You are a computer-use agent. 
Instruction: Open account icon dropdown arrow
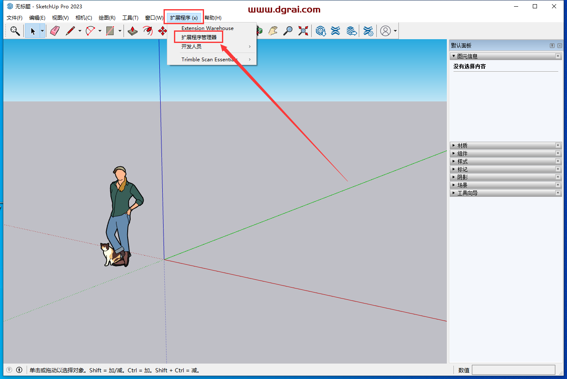coord(395,31)
